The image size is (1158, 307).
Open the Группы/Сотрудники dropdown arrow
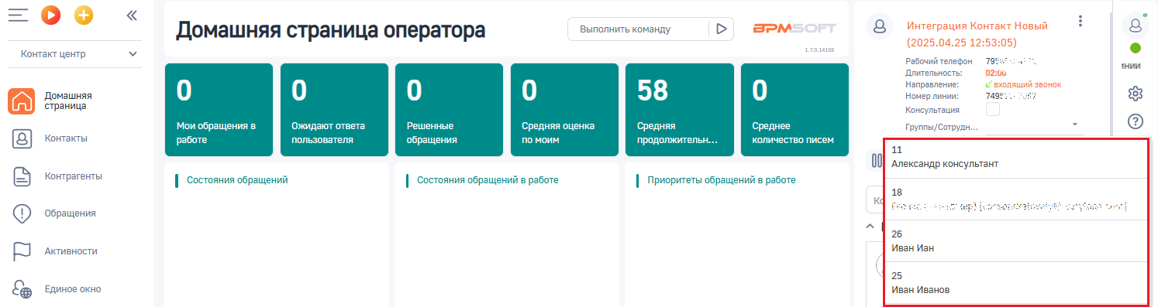coord(1075,124)
